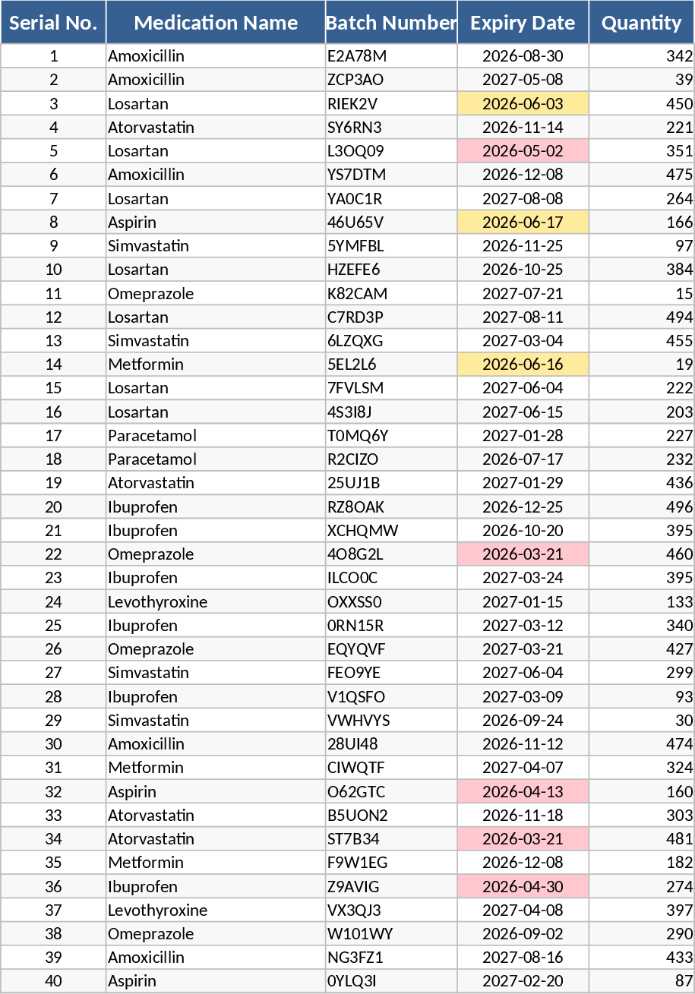Click the Quantity column header

(x=641, y=23)
